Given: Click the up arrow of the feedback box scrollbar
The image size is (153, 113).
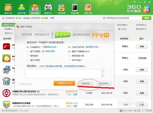Looking at the screenshot, I should coord(103,71).
